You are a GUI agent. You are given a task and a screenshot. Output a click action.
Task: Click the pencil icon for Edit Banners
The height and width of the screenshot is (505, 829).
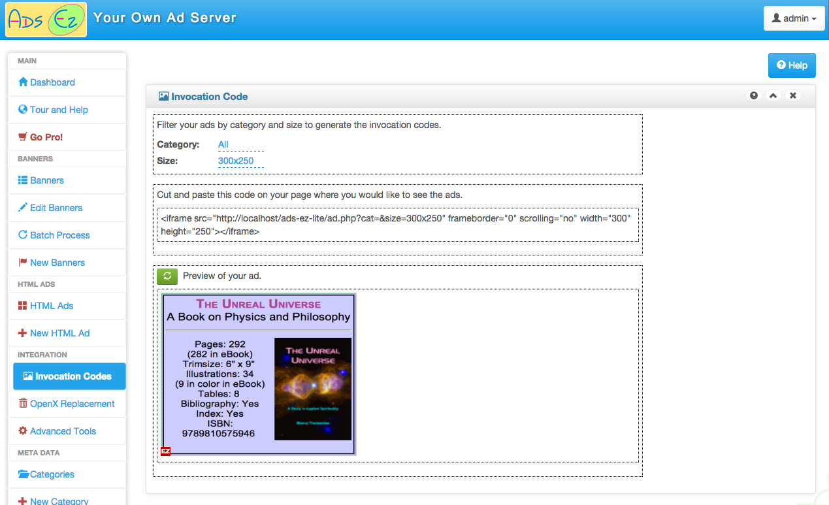pyautogui.click(x=24, y=208)
